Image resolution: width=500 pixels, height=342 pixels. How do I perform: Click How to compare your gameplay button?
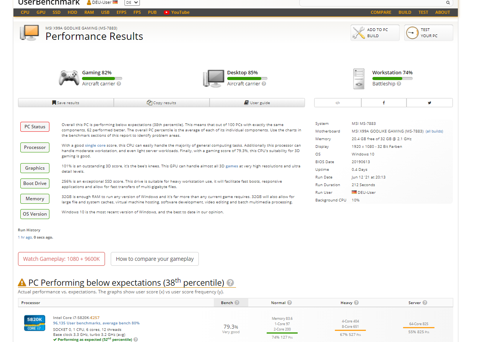[x=155, y=259]
